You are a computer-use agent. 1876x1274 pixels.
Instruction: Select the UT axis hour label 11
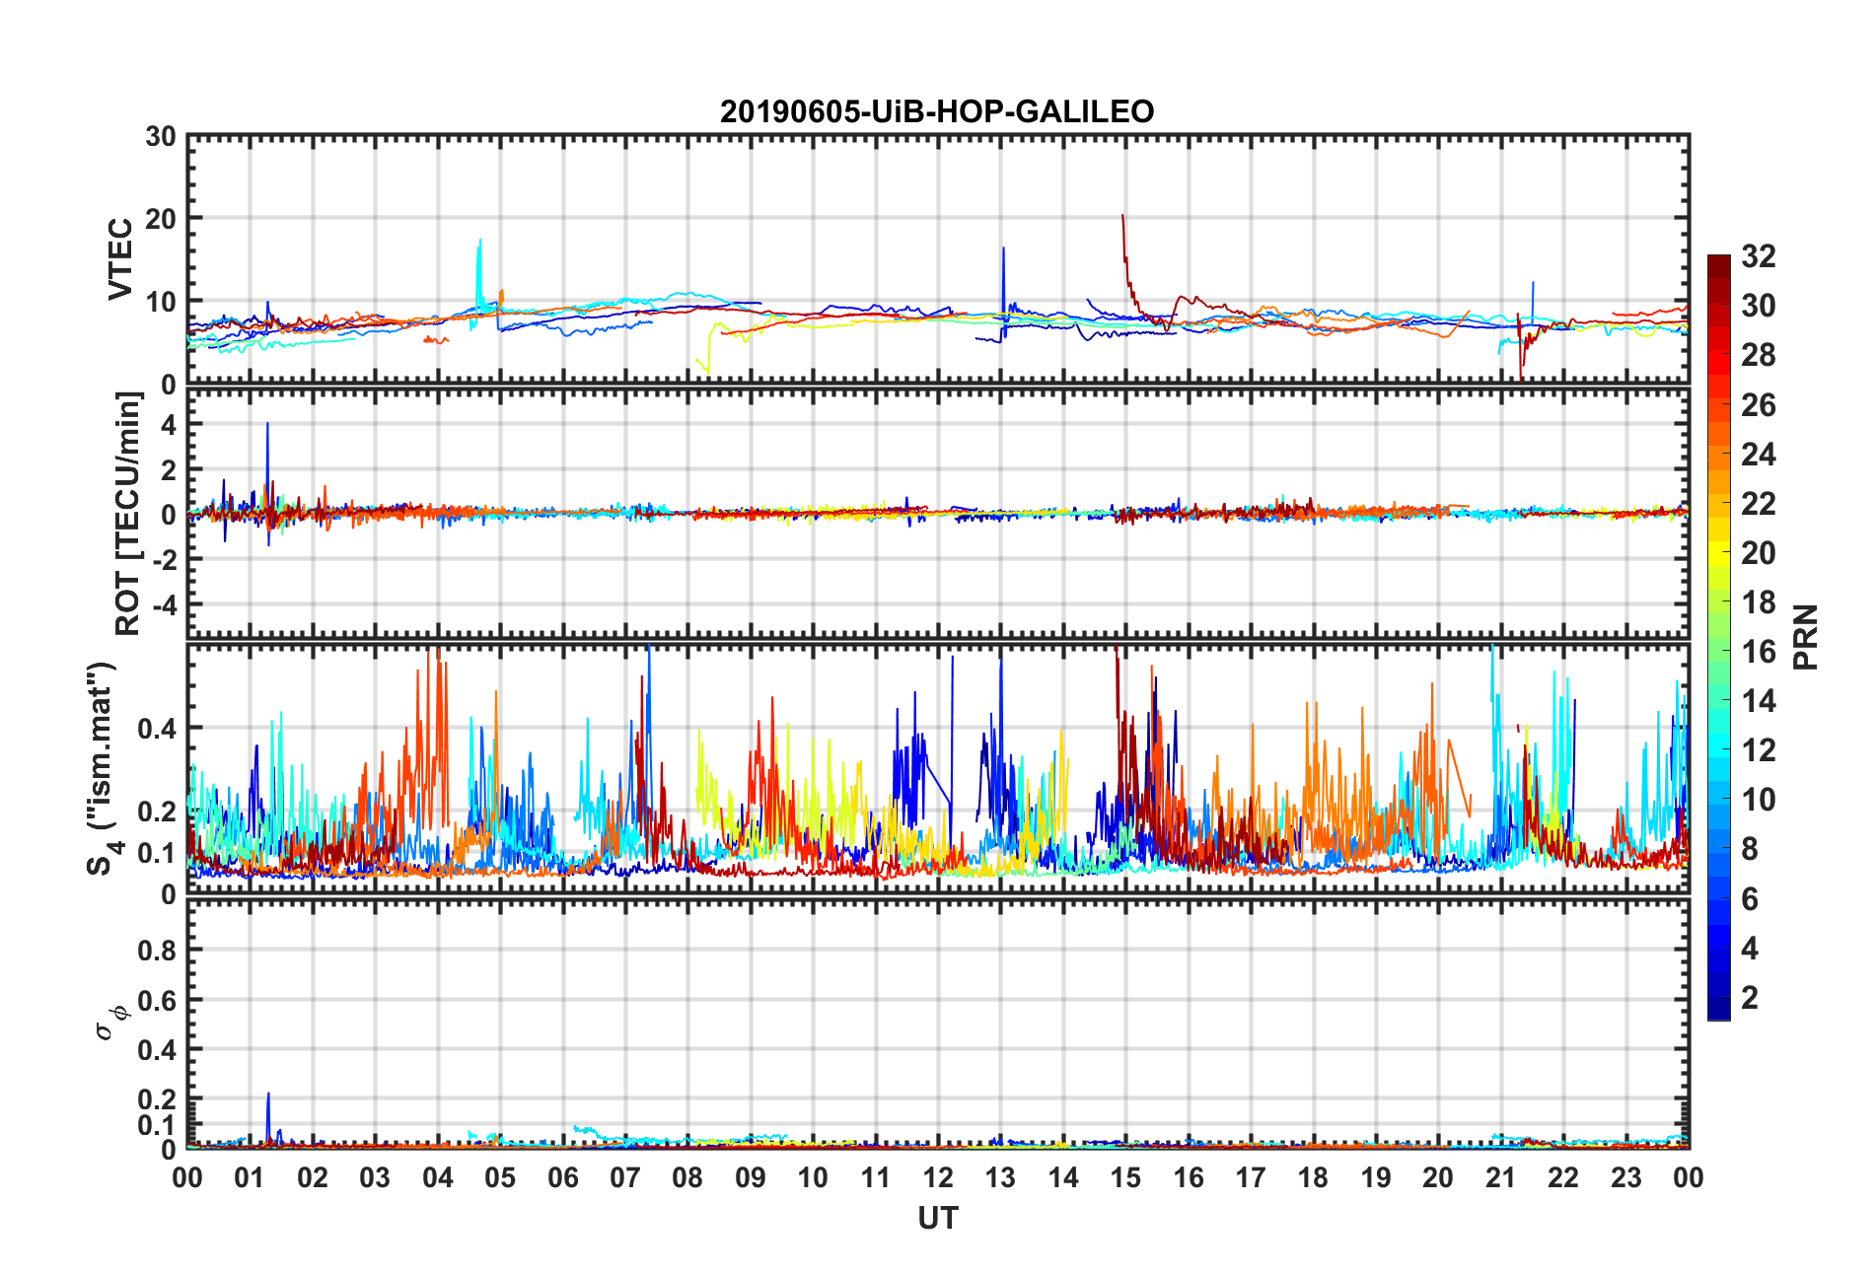tap(876, 1177)
